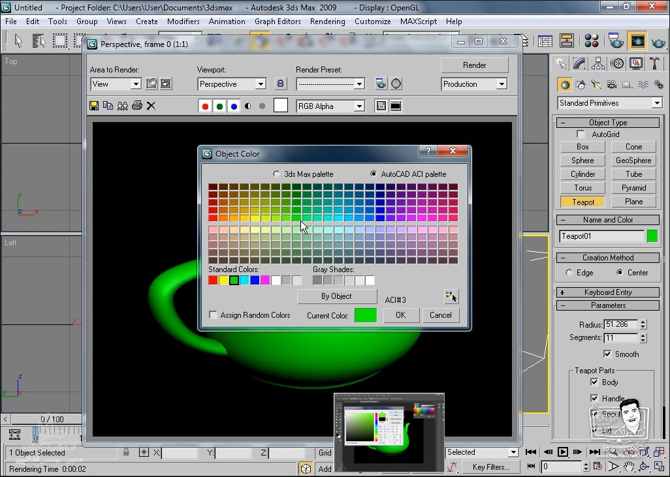Select Object arrow tool in main toolbar
Screen dimensions: 670x477
[18, 41]
